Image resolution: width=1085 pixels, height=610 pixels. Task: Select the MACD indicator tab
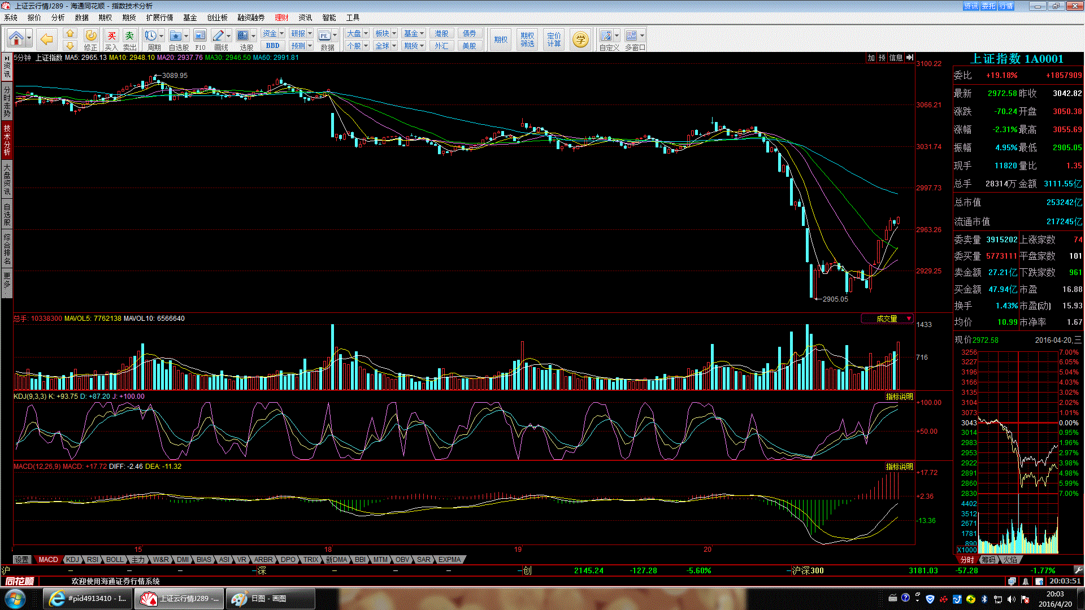pyautogui.click(x=48, y=560)
